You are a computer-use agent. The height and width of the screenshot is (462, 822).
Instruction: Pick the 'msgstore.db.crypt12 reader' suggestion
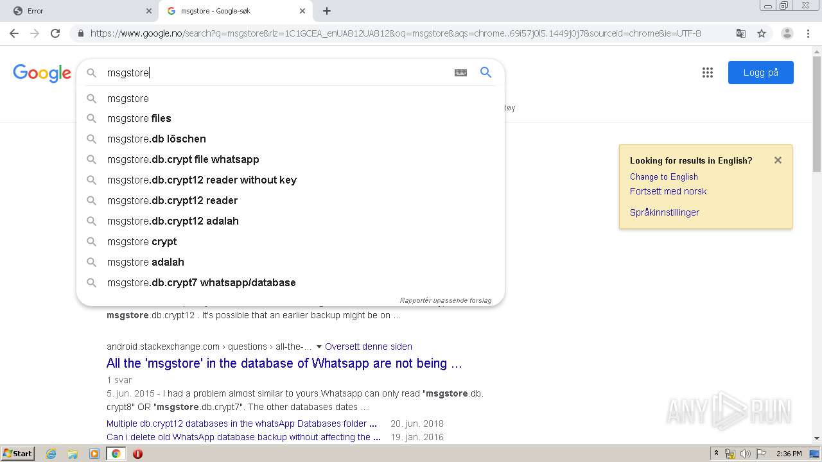click(x=290, y=200)
